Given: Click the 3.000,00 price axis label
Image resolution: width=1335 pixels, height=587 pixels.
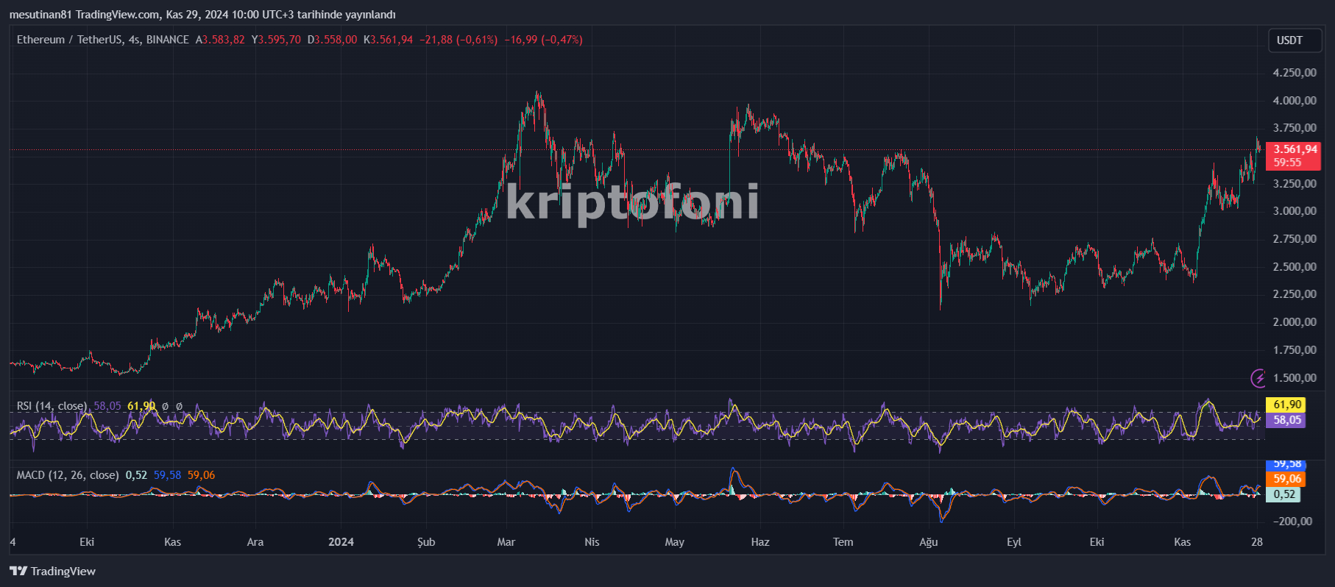Looking at the screenshot, I should [1295, 211].
